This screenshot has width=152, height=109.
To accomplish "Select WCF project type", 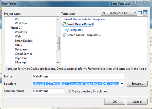I will pos(18,19).
